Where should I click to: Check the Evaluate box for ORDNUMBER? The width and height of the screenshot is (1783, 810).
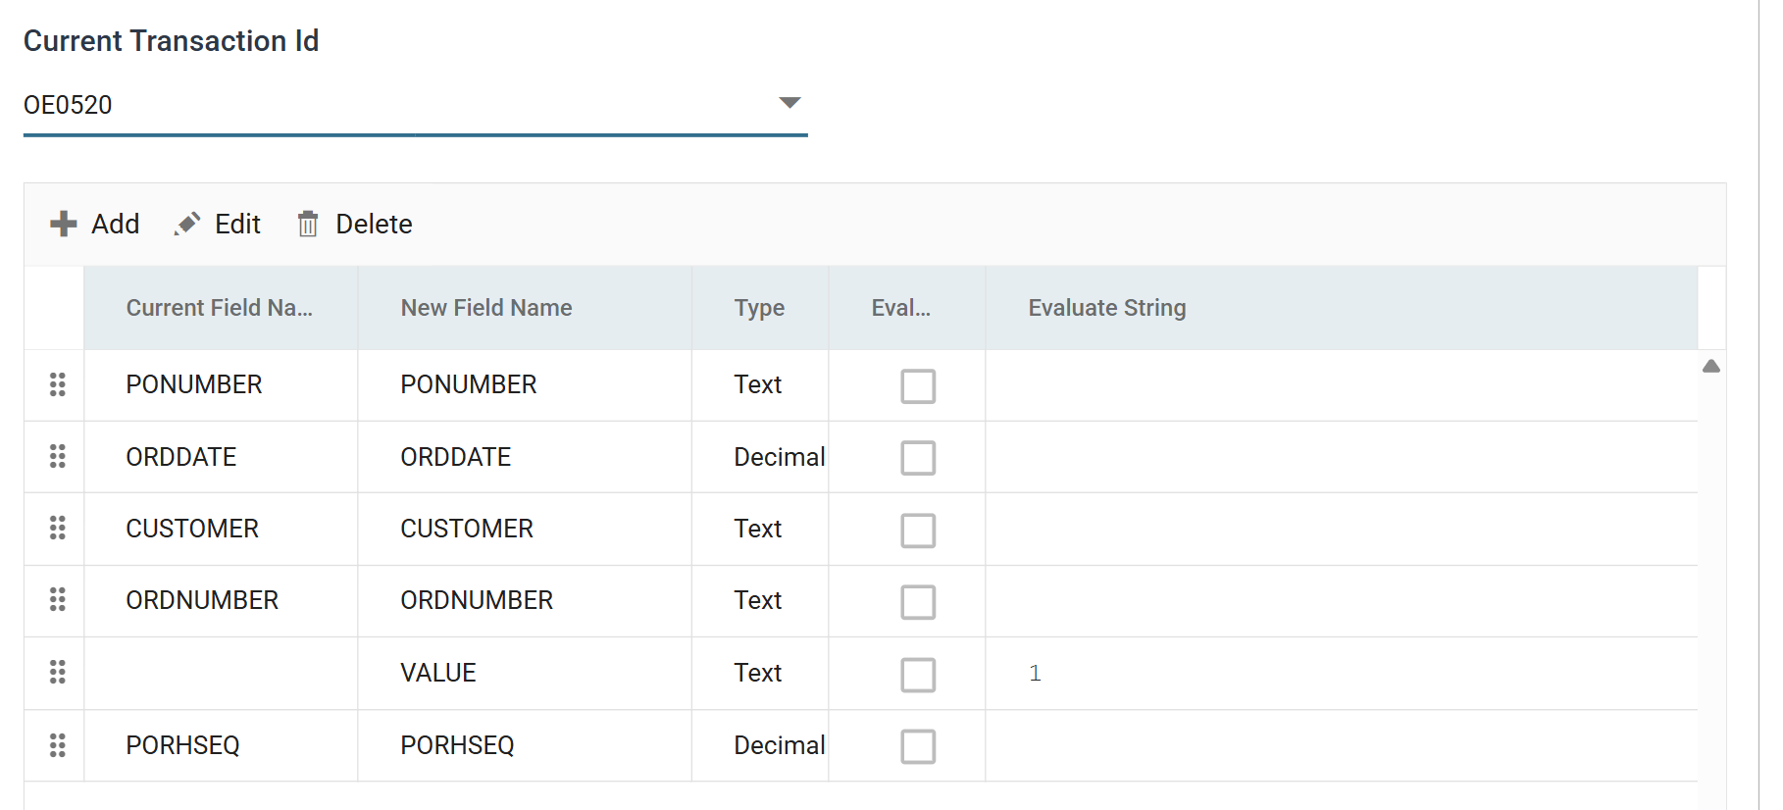point(918,602)
